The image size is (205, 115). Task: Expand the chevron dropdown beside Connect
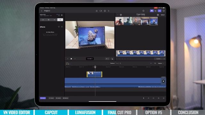[164, 59]
